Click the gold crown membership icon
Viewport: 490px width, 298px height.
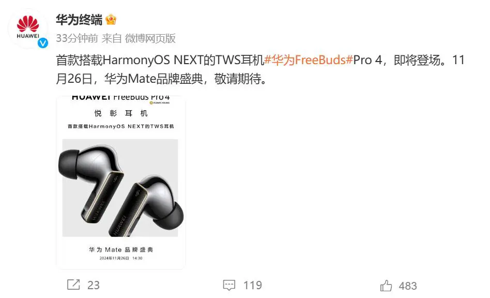[x=111, y=20]
